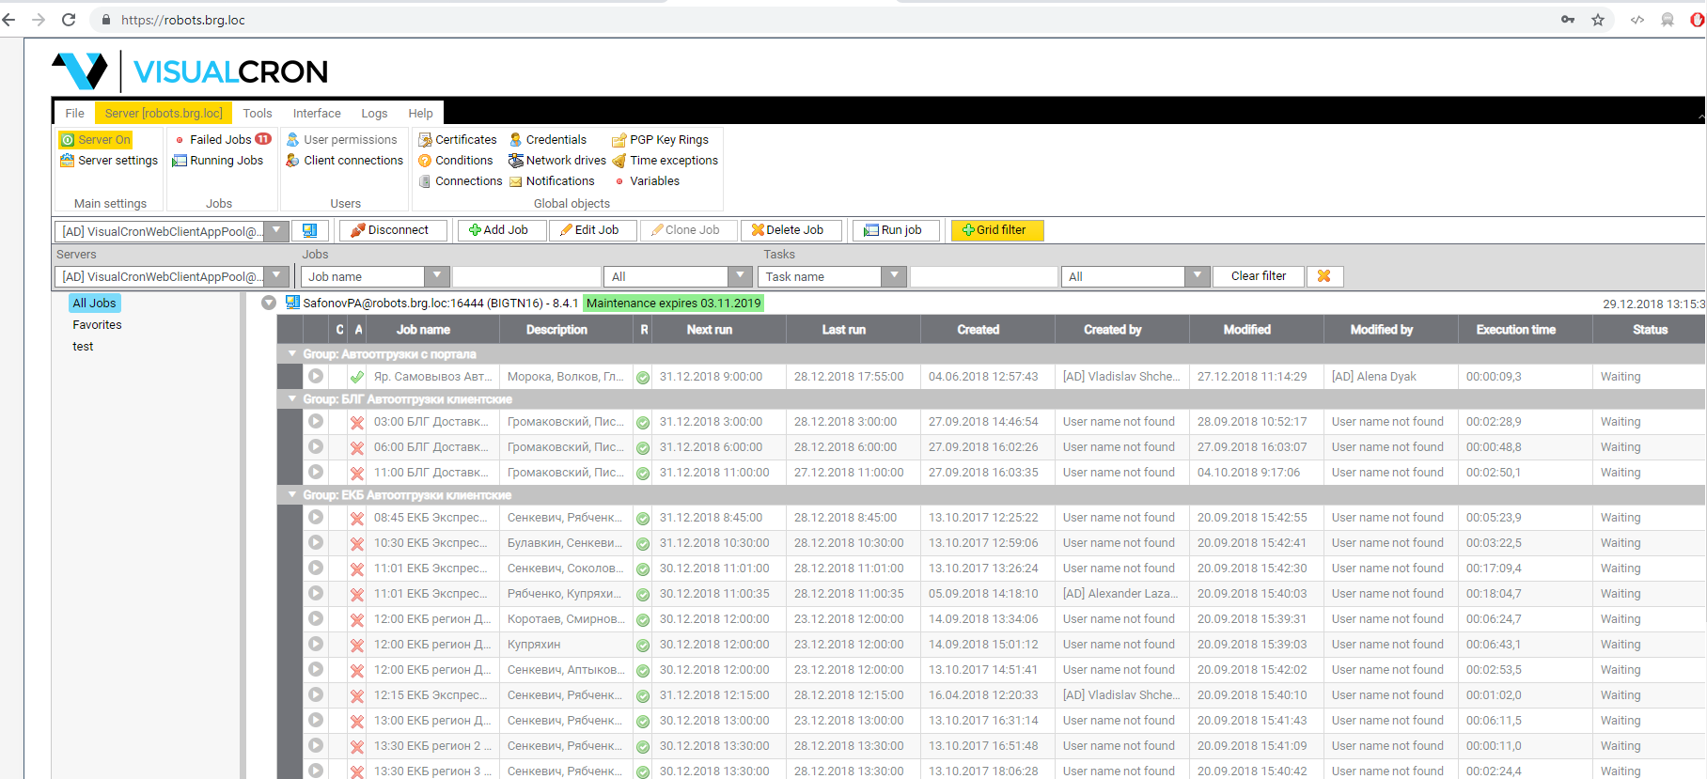Viewport: 1707px width, 779px height.
Task: Open Running Jobs view
Action: point(218,161)
